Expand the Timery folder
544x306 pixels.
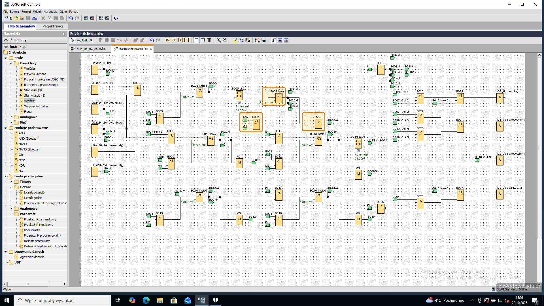coord(11,182)
